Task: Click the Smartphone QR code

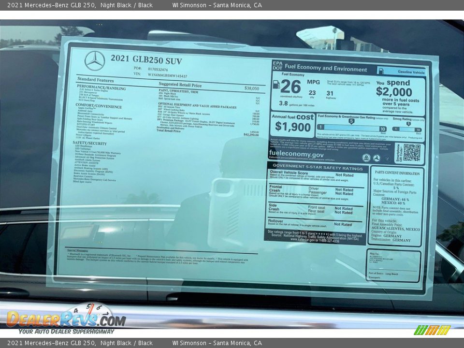Action: pos(412,153)
